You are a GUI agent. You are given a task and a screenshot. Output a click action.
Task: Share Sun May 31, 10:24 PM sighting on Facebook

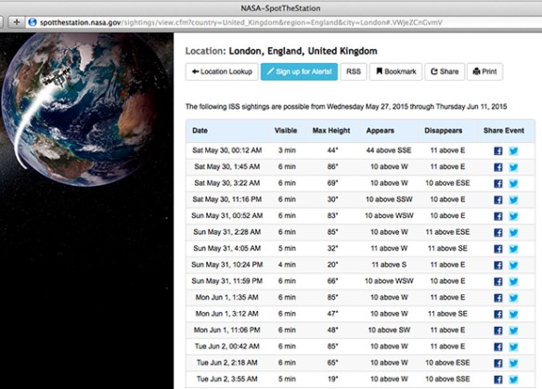coord(498,266)
